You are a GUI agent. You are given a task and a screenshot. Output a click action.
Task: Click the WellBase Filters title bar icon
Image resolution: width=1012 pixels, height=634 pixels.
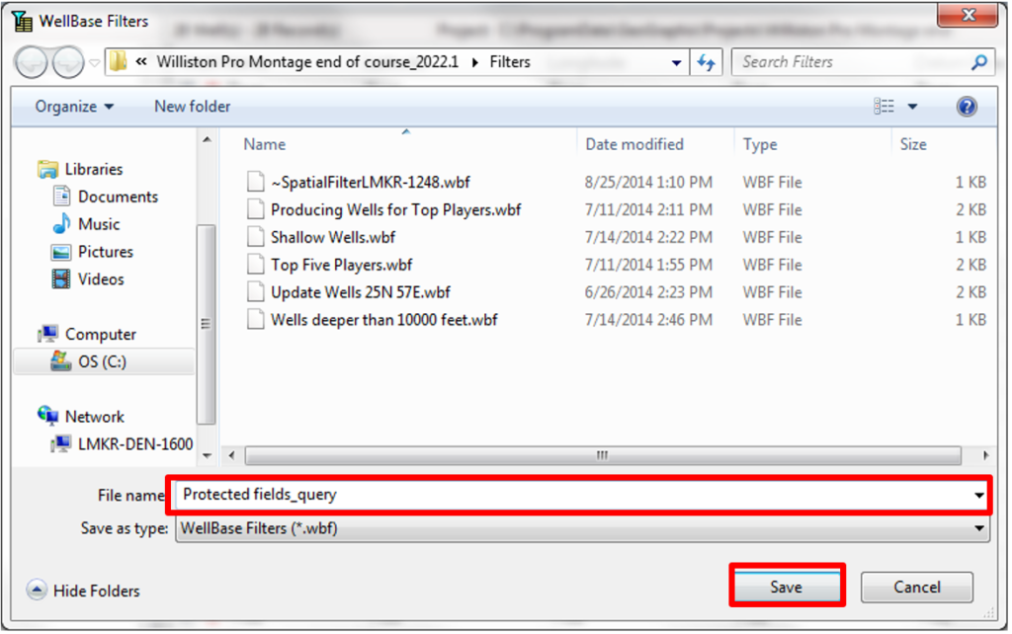(22, 20)
